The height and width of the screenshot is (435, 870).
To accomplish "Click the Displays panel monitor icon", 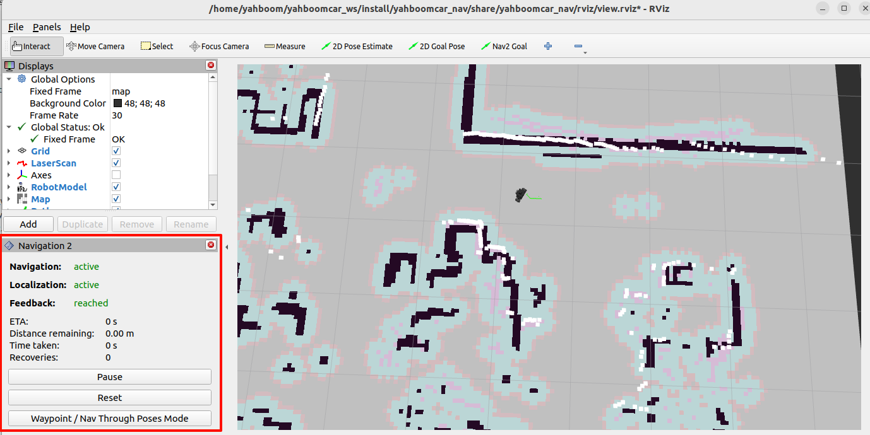I will pyautogui.click(x=9, y=66).
